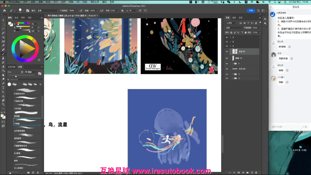Create a new layer from layers panel bottom
This screenshot has width=311, height=175.
[x=252, y=173]
